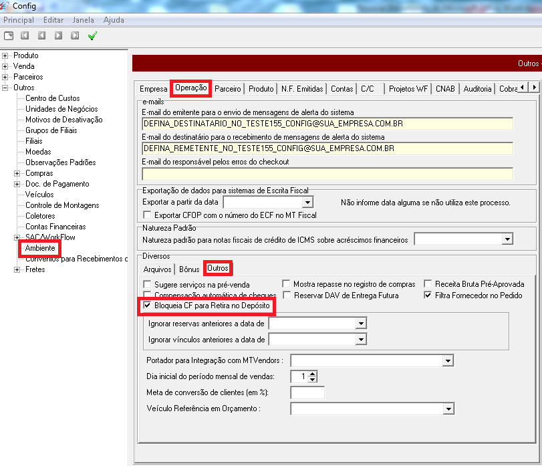Click the new window toolbar icon
The image size is (542, 466).
(x=9, y=35)
